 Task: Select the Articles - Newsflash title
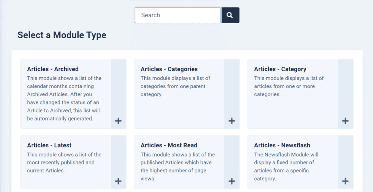point(282,145)
